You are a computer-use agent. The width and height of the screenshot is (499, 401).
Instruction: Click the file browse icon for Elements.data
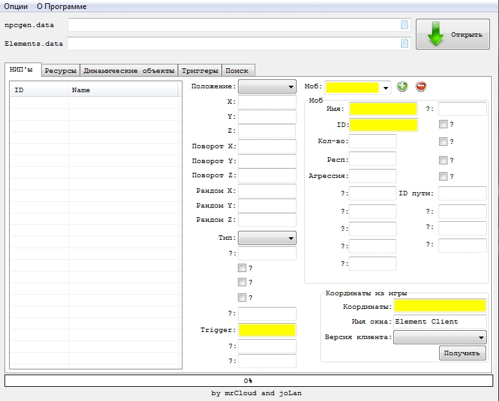[404, 43]
